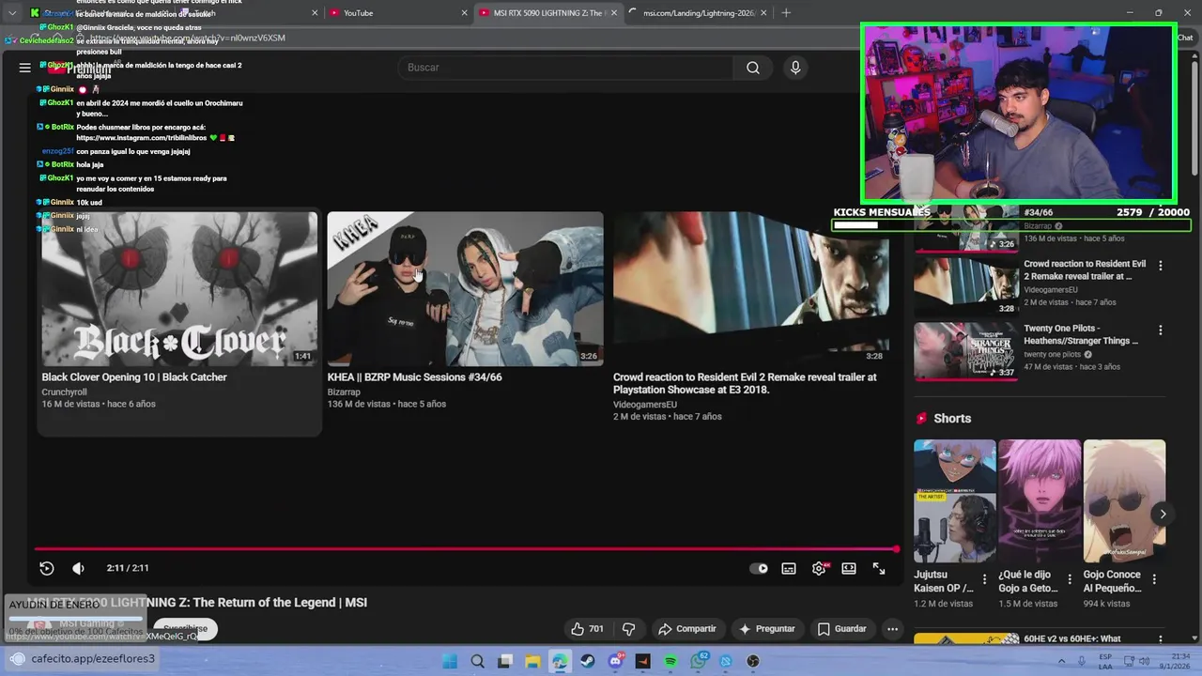This screenshot has width=1202, height=676.
Task: Open options for Jujutsu Kaisen OP short
Action: (984, 579)
